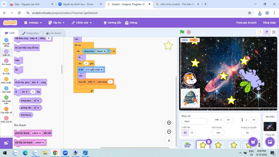The image size is (279, 157).
Task: Switch to small stage layout
Action: (x=260, y=32)
